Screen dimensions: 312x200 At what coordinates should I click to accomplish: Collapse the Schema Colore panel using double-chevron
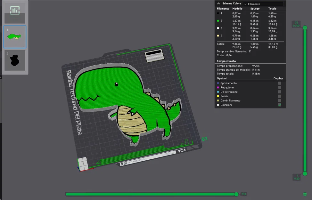pyautogui.click(x=218, y=4)
